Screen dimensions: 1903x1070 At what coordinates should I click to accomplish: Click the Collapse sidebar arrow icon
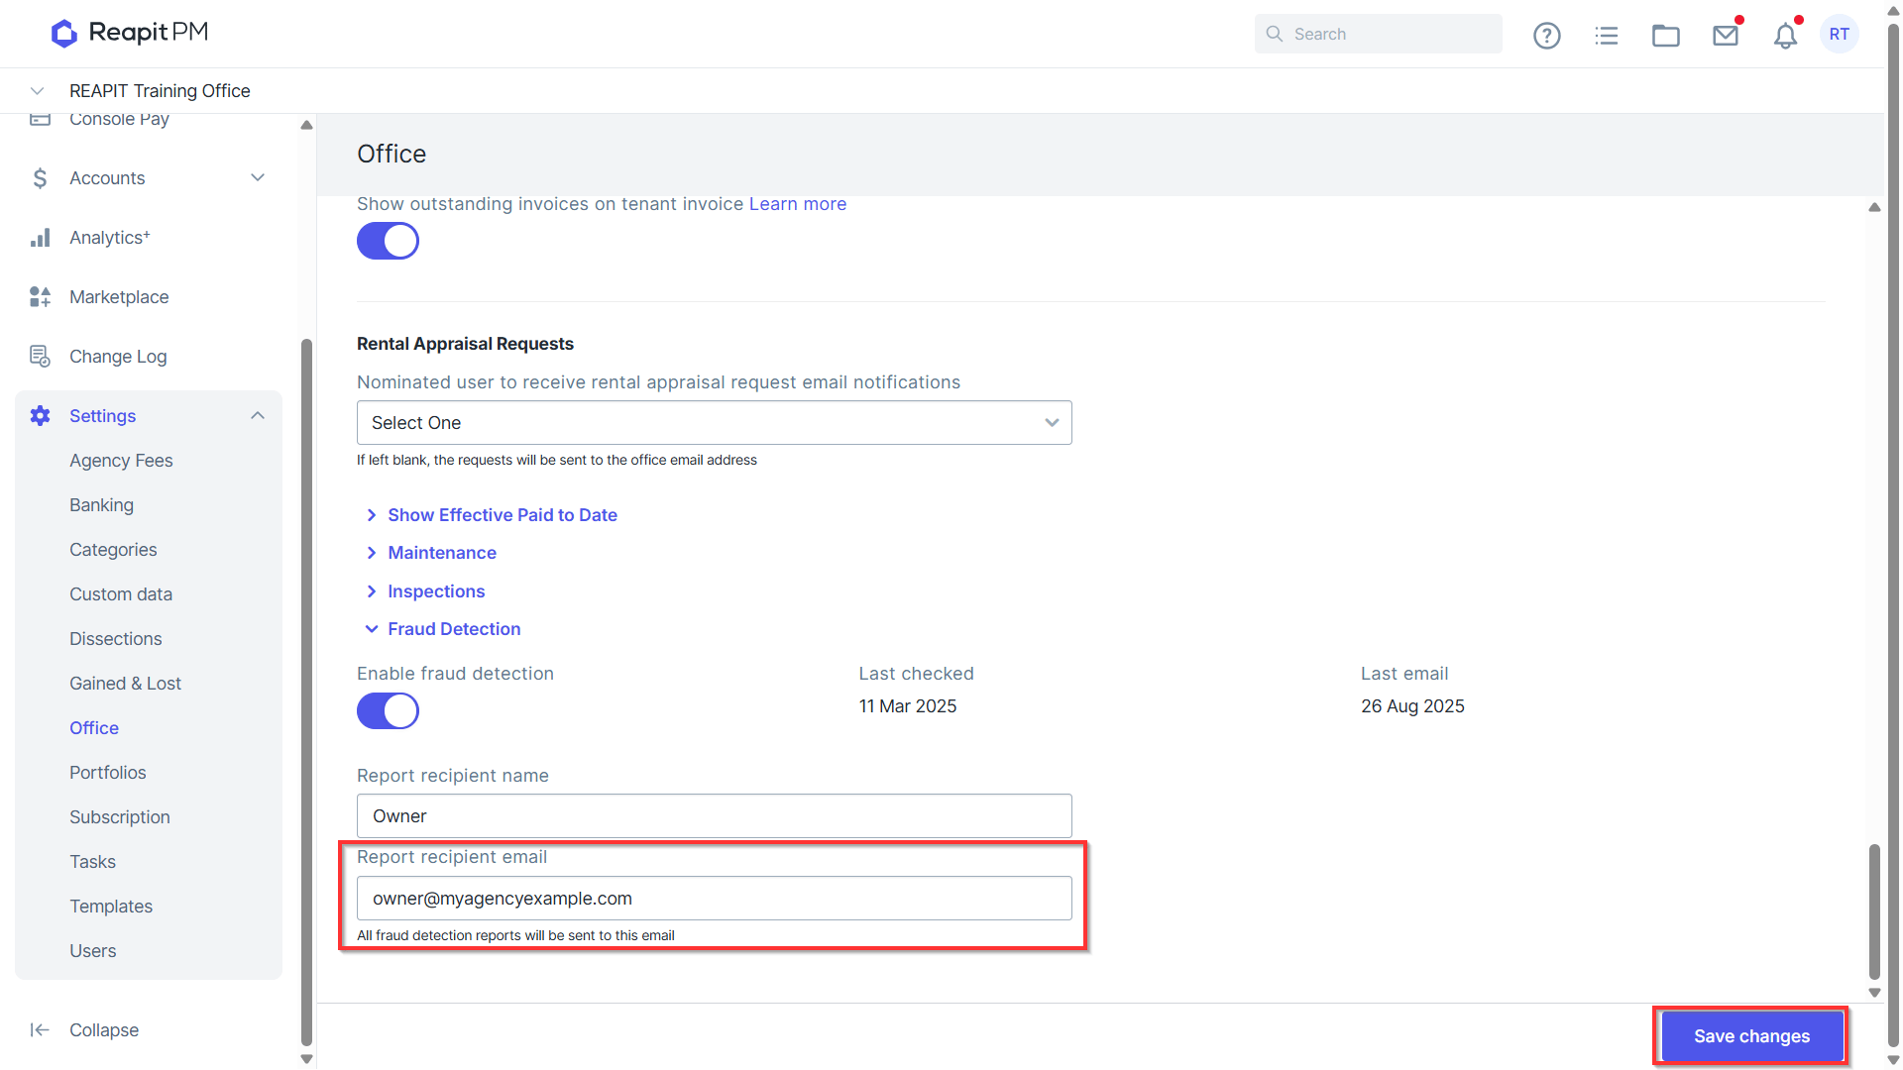(x=40, y=1029)
